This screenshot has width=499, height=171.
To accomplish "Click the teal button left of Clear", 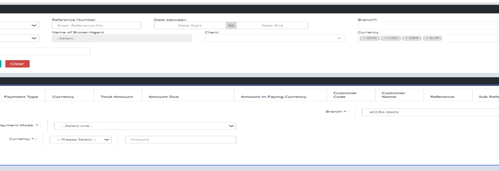I will pos(1,64).
